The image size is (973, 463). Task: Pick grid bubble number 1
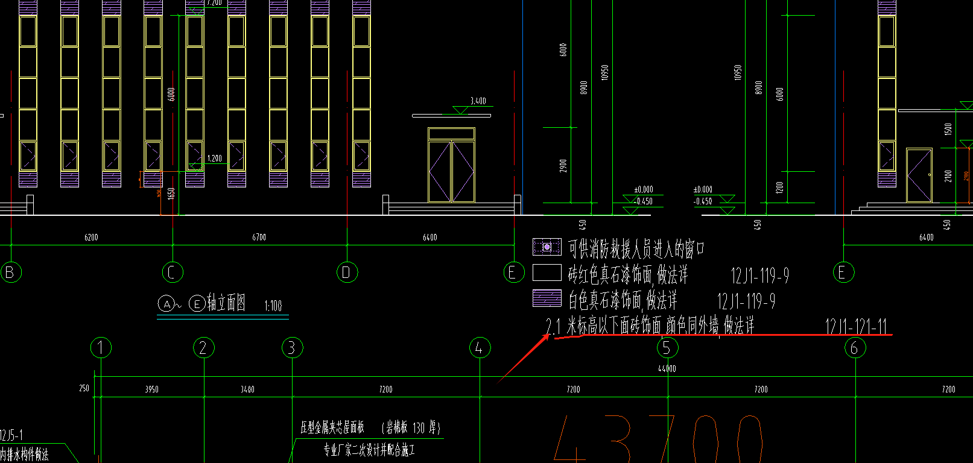tap(101, 348)
